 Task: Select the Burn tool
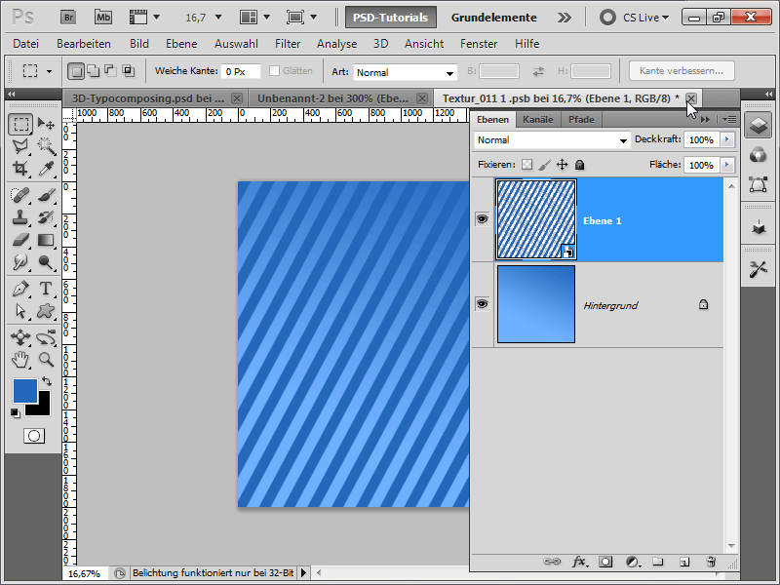[x=46, y=262]
